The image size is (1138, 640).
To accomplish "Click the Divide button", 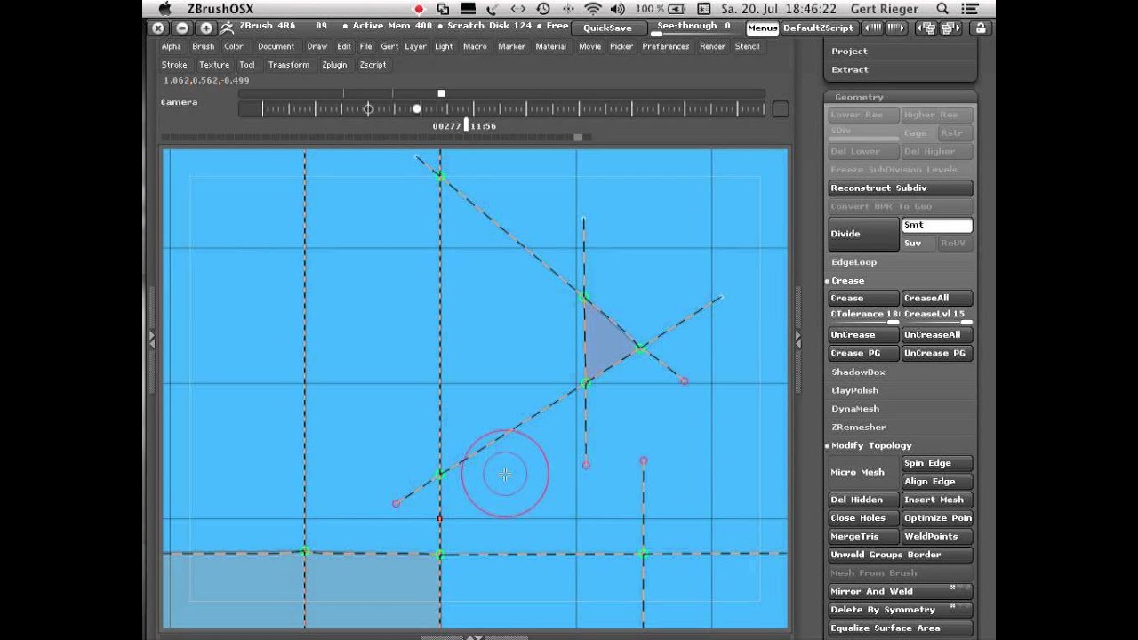I will pyautogui.click(x=863, y=235).
